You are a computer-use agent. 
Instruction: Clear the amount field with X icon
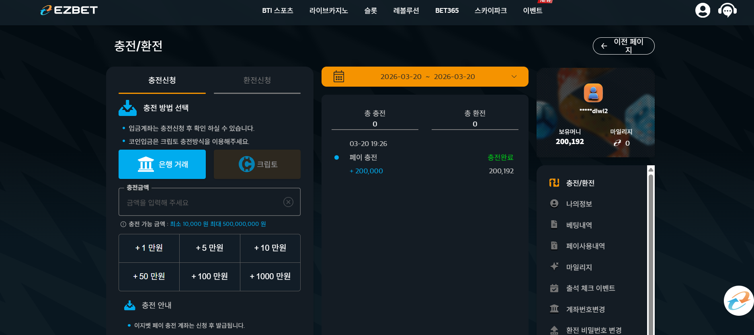point(288,202)
